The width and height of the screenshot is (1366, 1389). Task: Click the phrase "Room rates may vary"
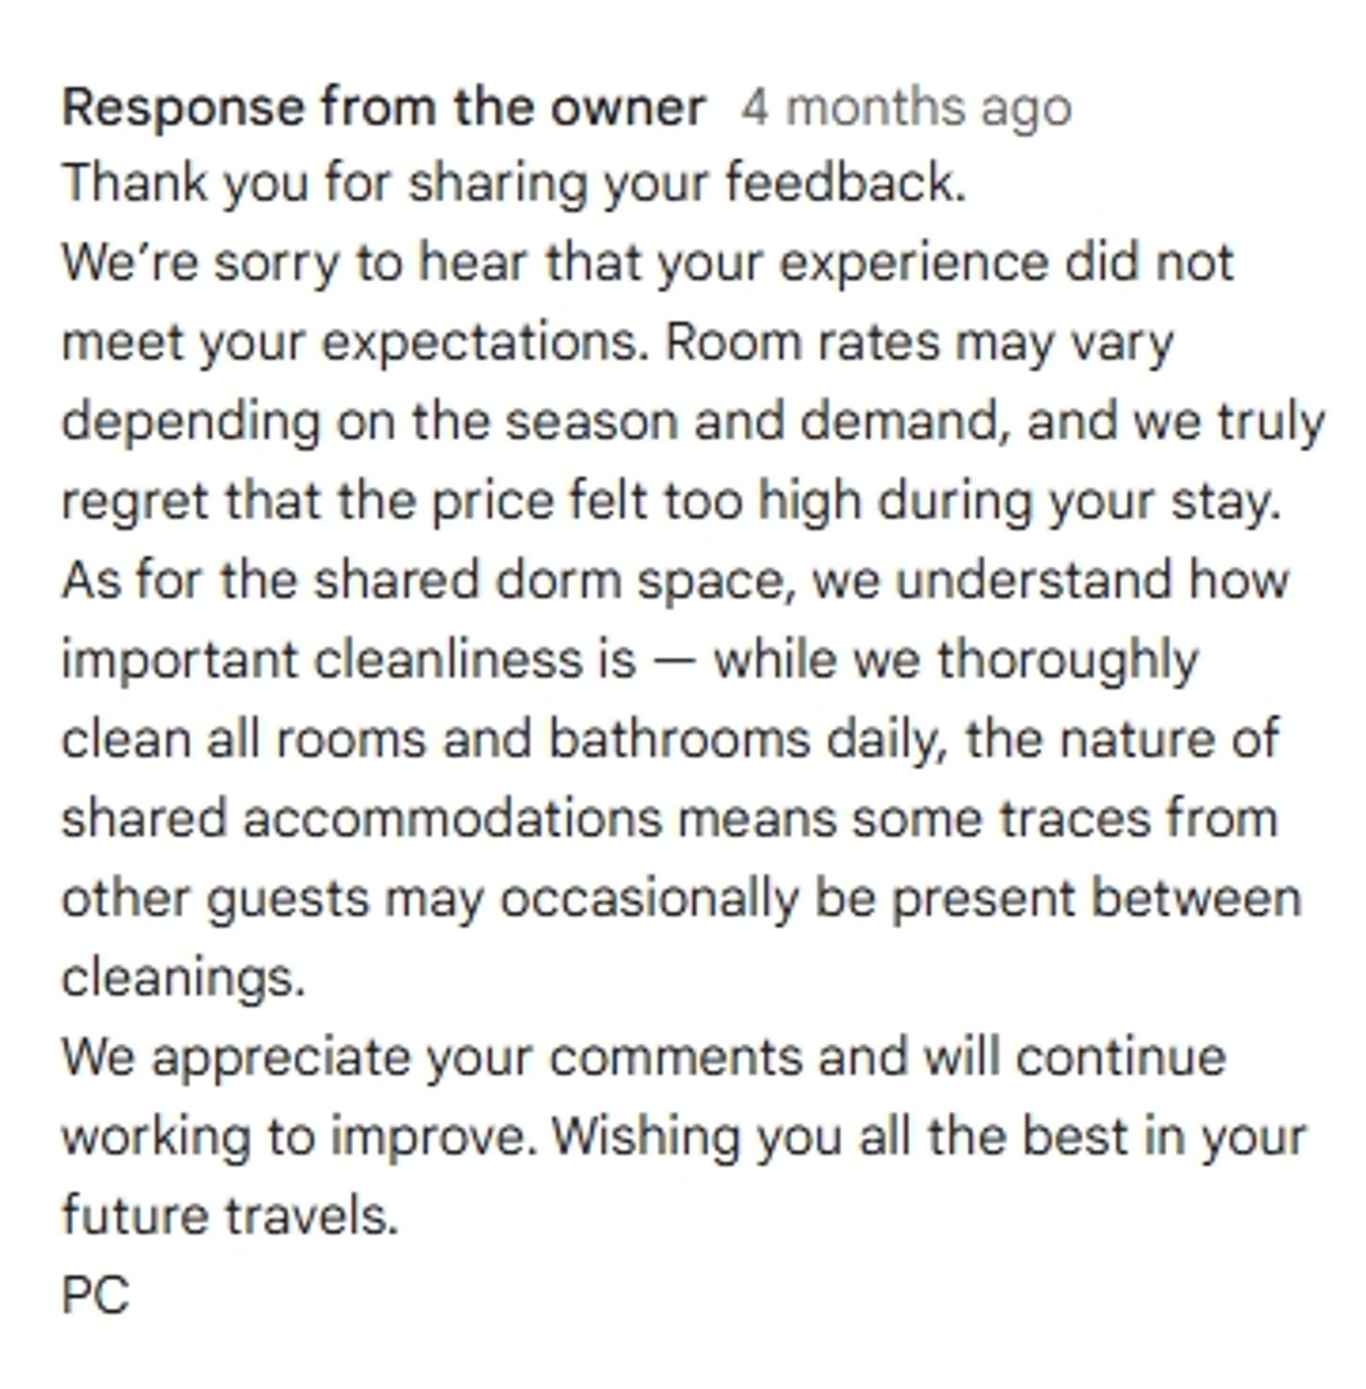(x=919, y=343)
